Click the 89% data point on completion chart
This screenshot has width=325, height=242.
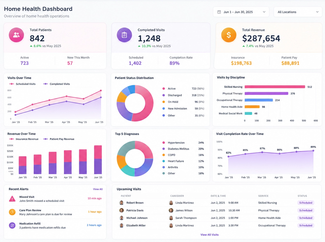(x=313, y=151)
